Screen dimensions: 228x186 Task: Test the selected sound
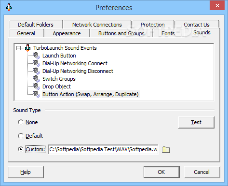[196, 122]
